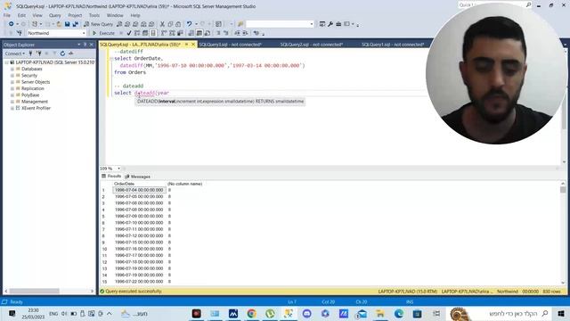Toggle Results to Grid icon
Screen dimensions: 570x321
[199, 33]
